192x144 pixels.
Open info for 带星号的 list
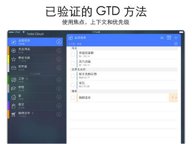(59, 59)
